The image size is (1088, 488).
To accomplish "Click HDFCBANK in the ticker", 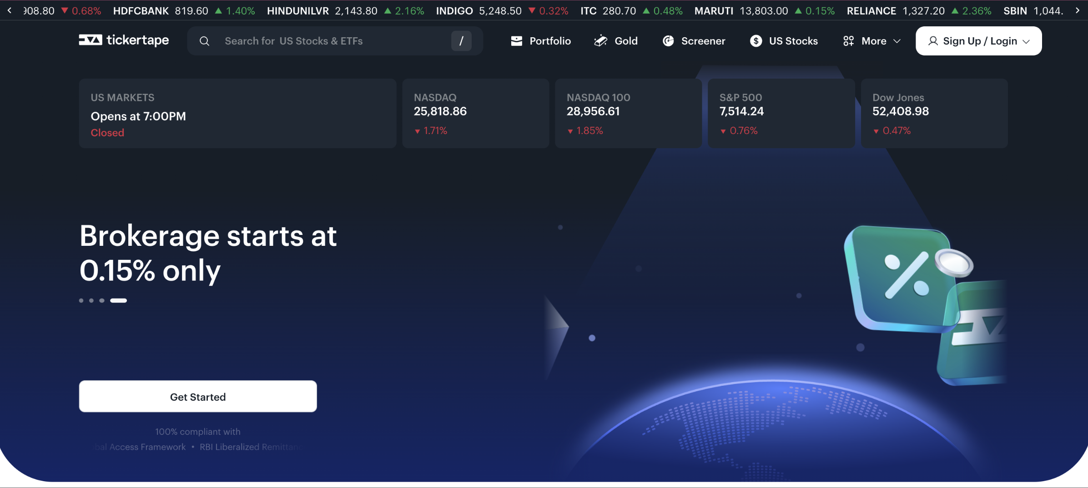I will pos(141,11).
